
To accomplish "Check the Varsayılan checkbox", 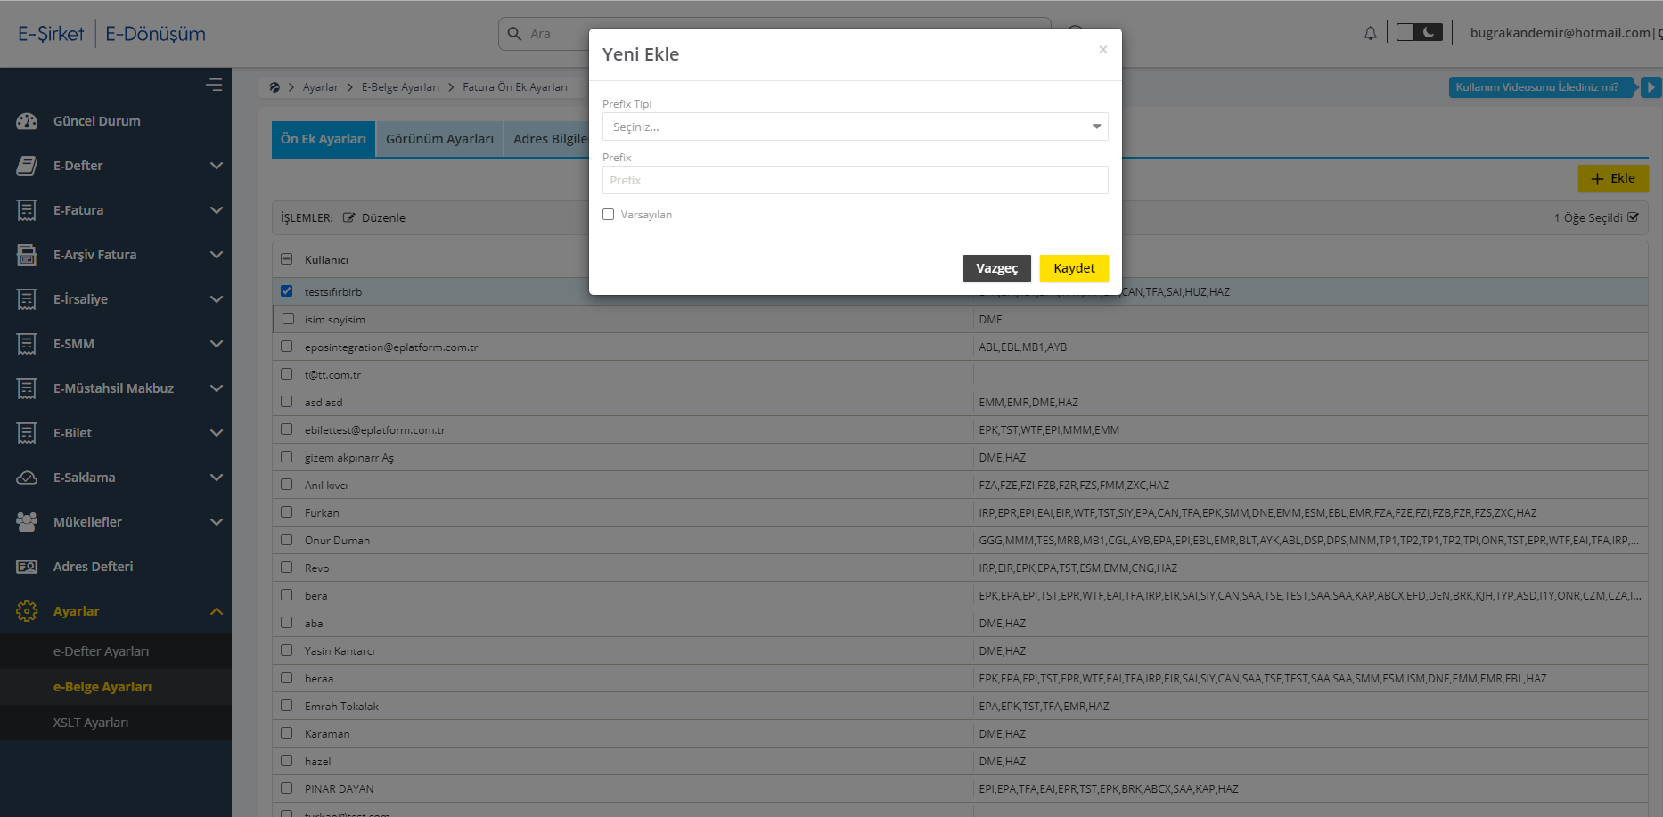I will [608, 215].
